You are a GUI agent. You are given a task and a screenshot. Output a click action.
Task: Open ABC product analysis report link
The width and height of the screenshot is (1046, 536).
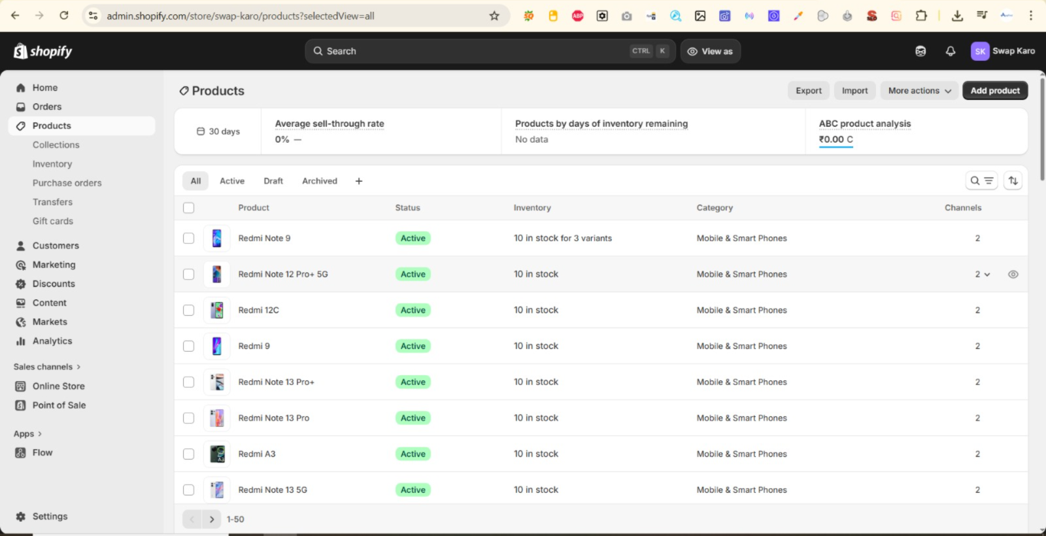click(x=865, y=124)
